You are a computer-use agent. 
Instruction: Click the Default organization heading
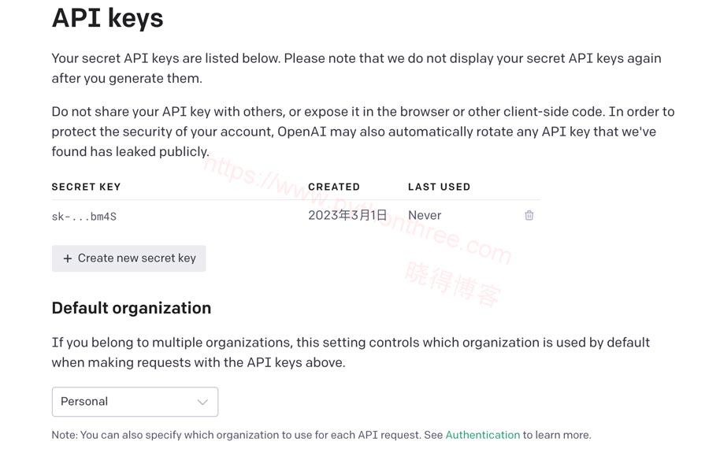click(131, 308)
